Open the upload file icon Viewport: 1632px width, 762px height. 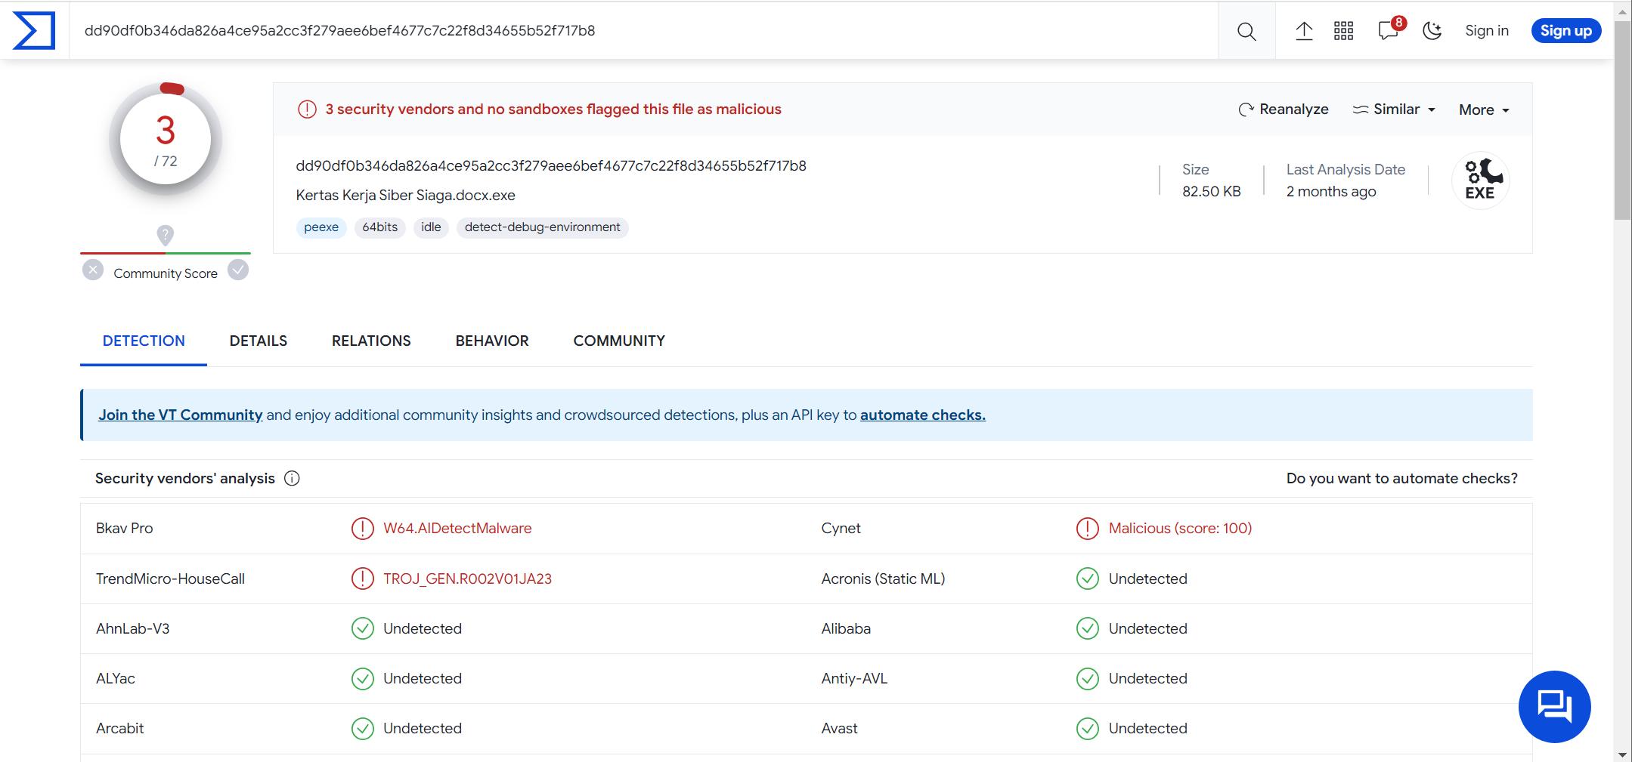(1304, 31)
